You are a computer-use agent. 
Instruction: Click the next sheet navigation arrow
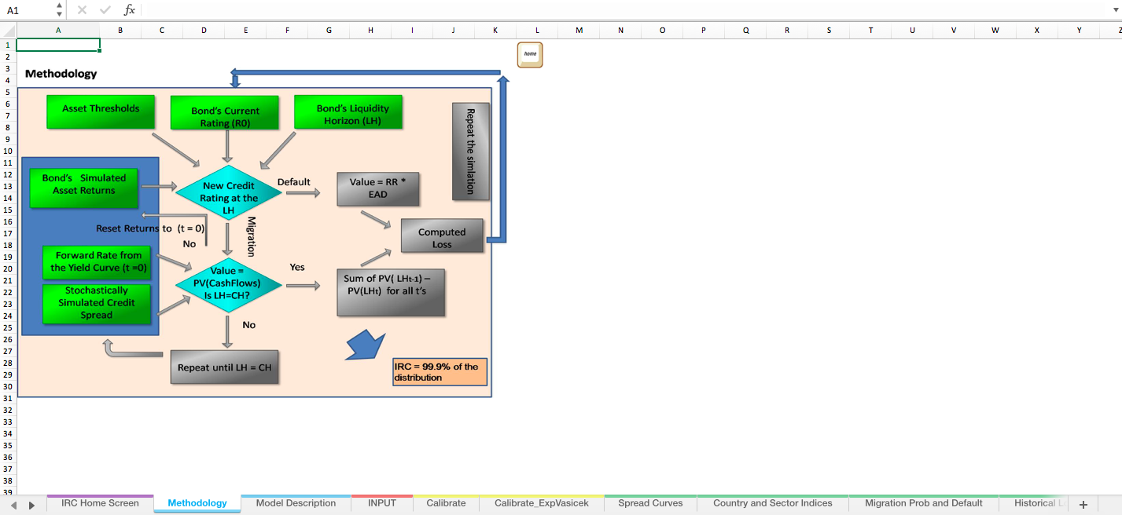click(x=31, y=505)
